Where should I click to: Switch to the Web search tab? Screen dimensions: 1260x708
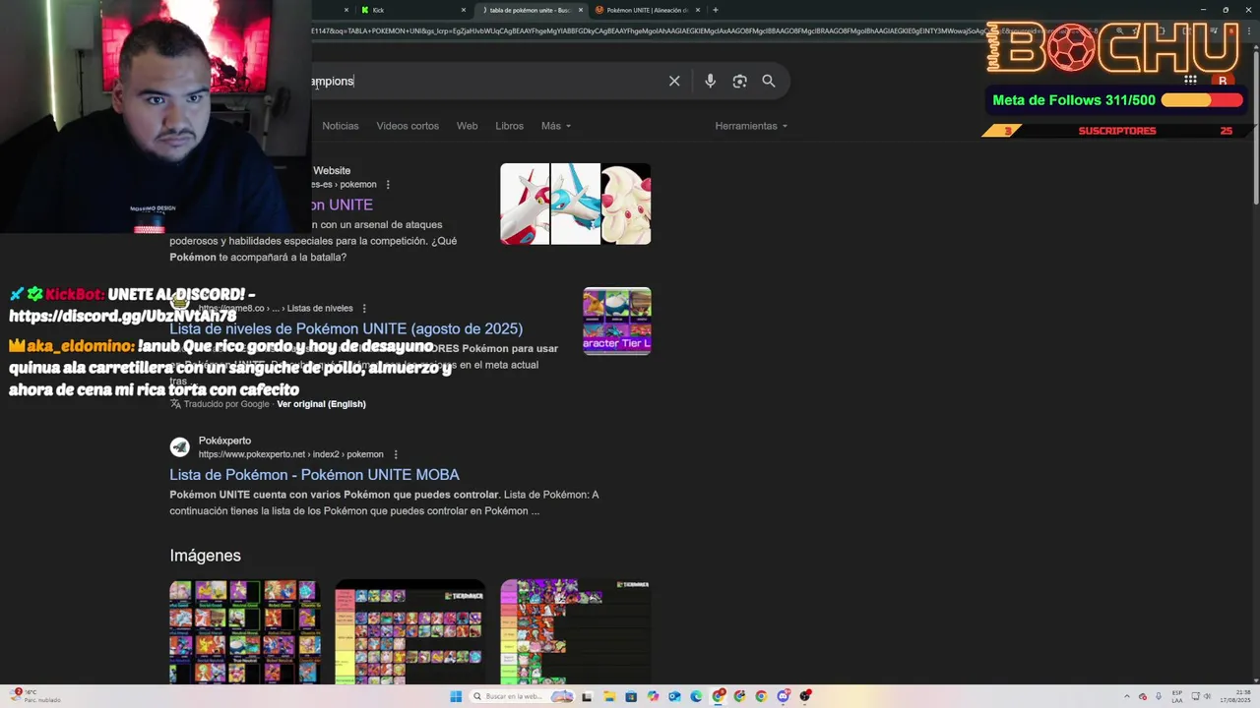(467, 126)
